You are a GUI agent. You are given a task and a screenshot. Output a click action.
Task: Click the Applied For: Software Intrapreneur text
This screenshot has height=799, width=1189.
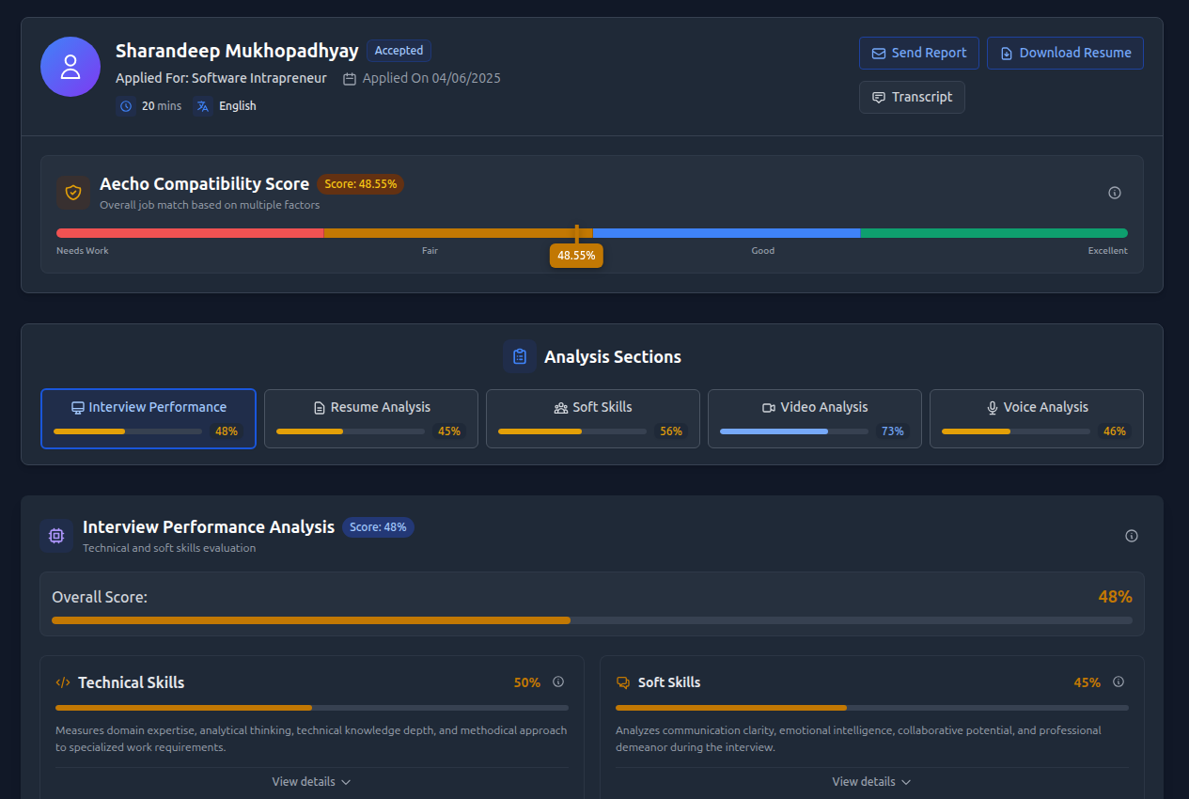[221, 78]
